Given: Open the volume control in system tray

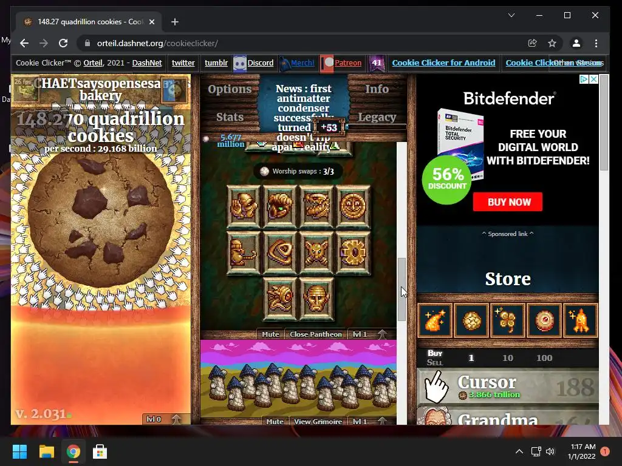Looking at the screenshot, I should coord(550,451).
